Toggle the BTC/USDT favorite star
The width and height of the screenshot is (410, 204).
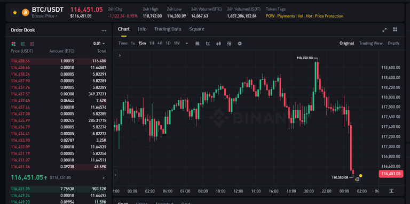point(15,12)
